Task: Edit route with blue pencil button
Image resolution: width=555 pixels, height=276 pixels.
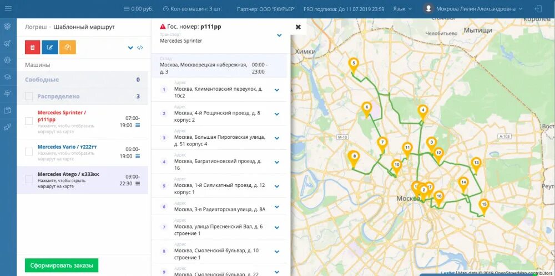Action: click(50, 48)
